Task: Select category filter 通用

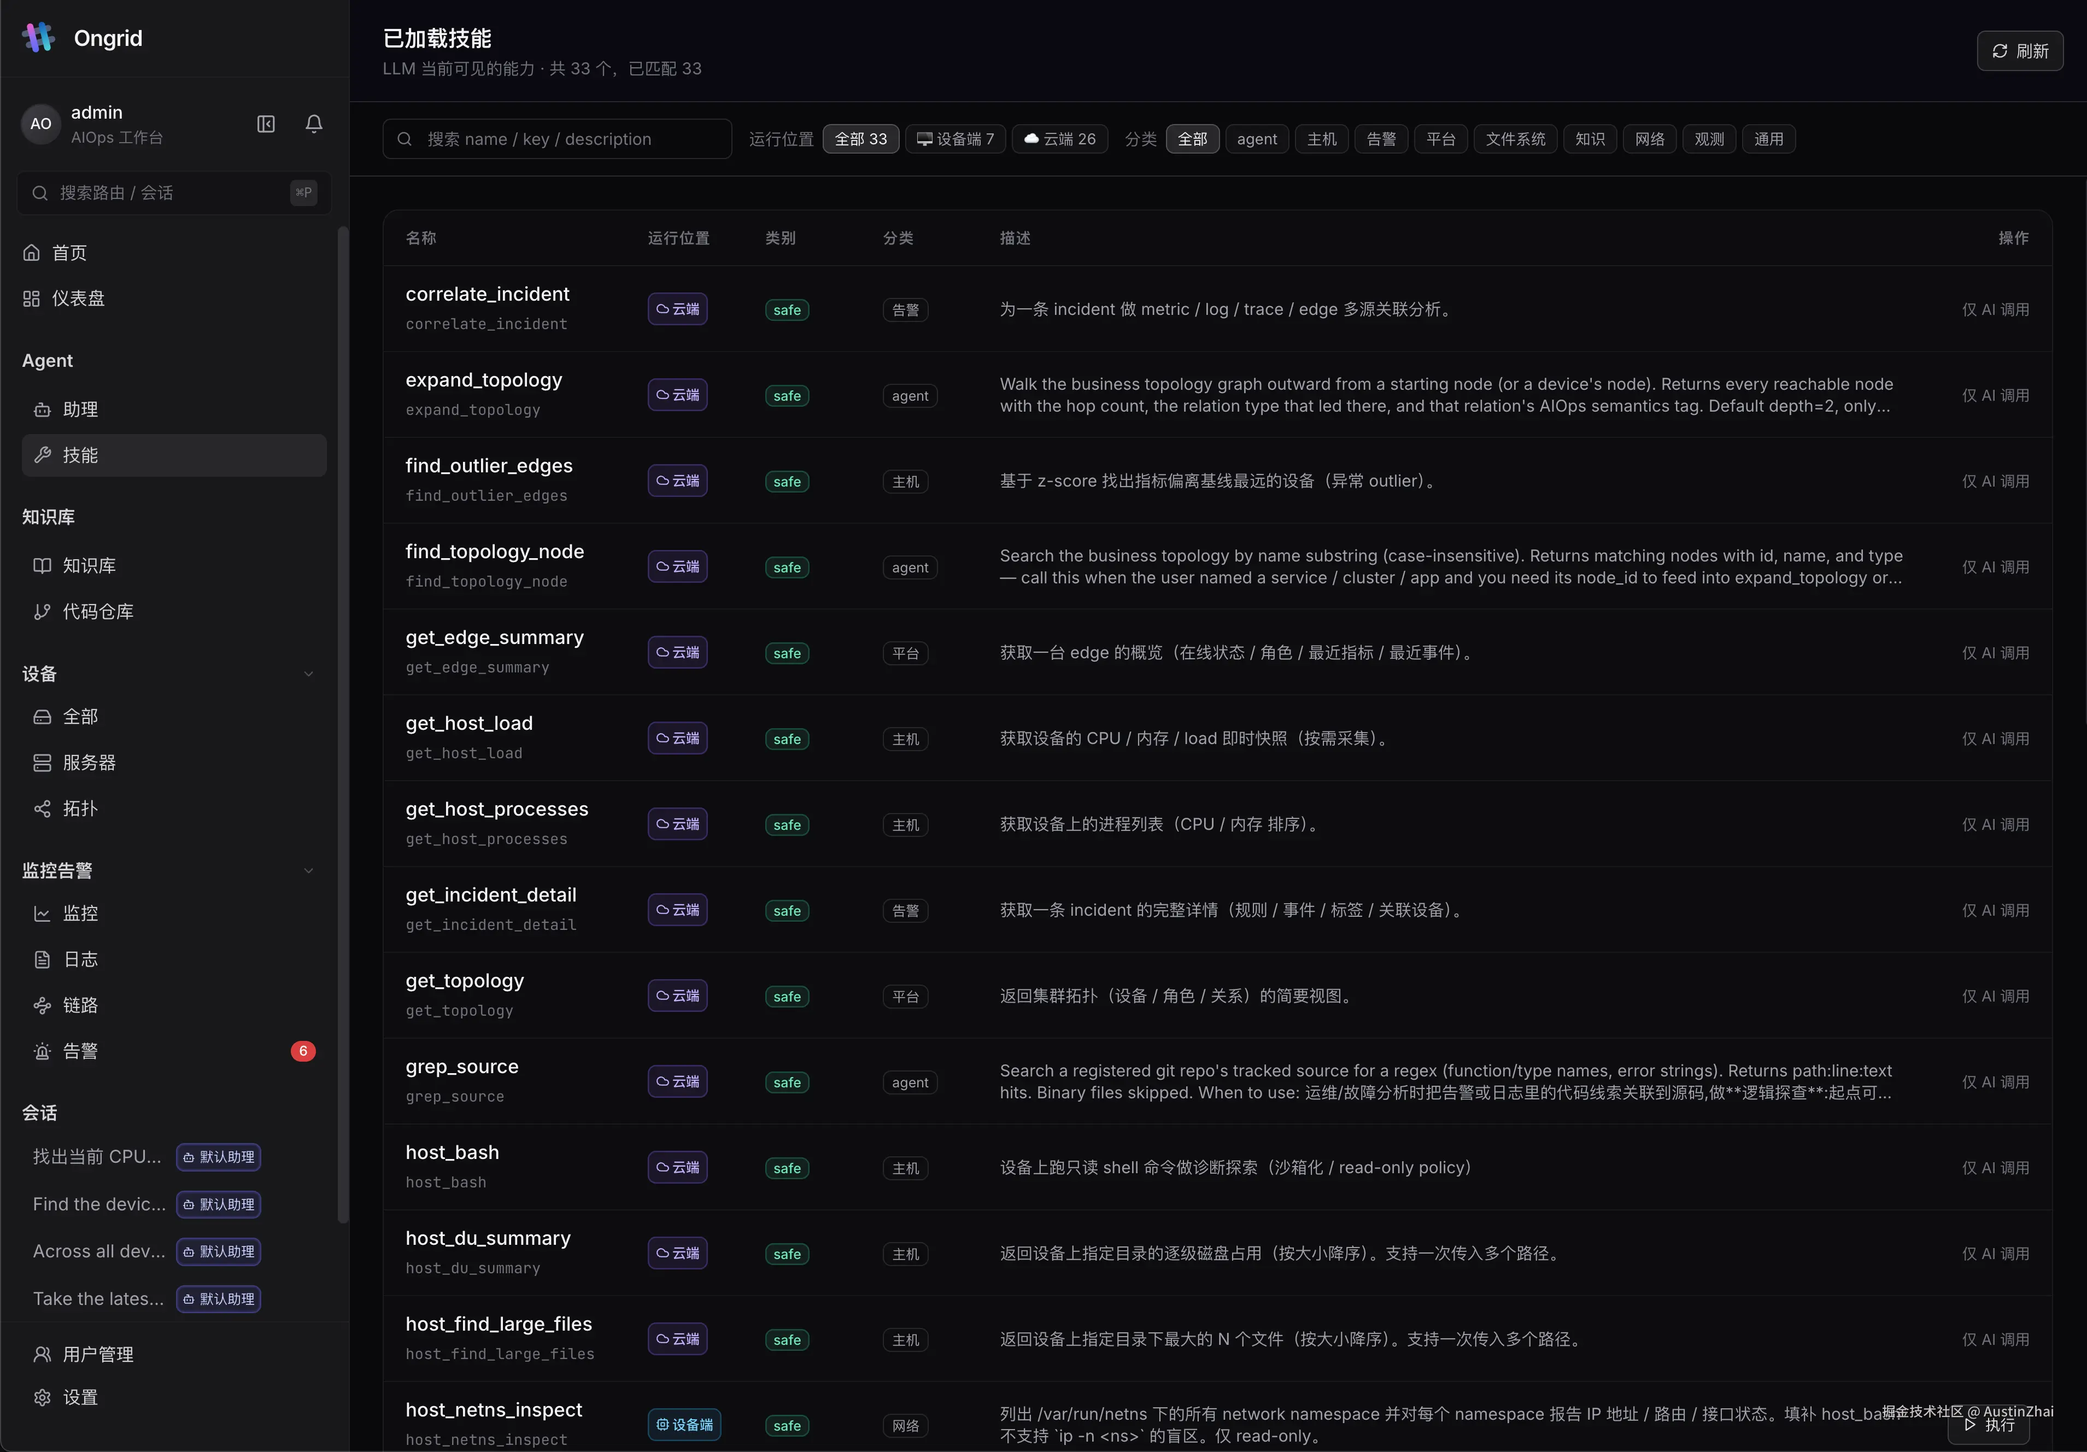Action: pyautogui.click(x=1768, y=139)
